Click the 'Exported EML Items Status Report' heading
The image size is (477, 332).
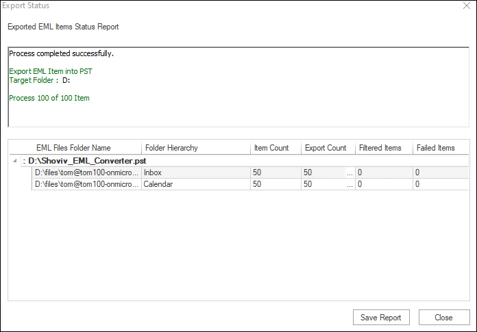[x=63, y=27]
